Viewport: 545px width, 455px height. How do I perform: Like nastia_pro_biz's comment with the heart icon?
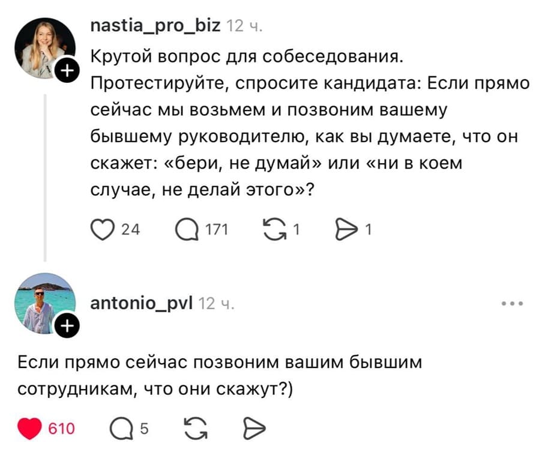pos(103,228)
